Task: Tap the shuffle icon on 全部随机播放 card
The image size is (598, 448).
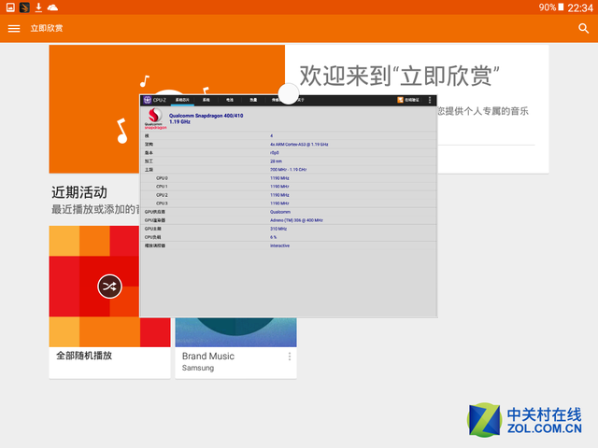Action: click(109, 287)
